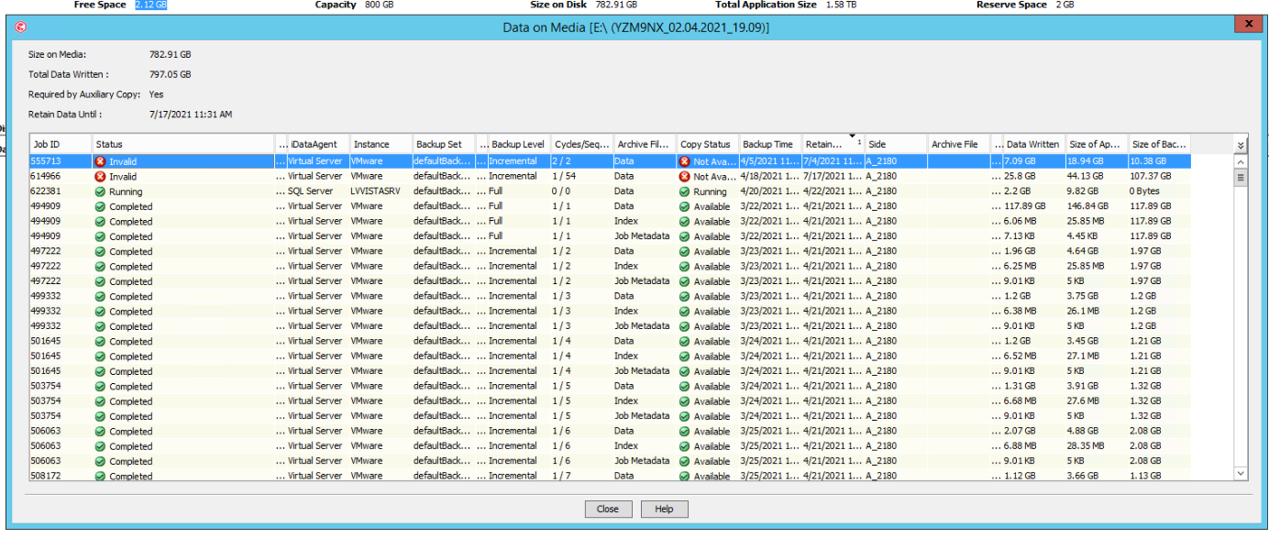Click the highlighted 2.12 GB Free Space value
Image resolution: width=1269 pixels, height=538 pixels.
coord(151,5)
